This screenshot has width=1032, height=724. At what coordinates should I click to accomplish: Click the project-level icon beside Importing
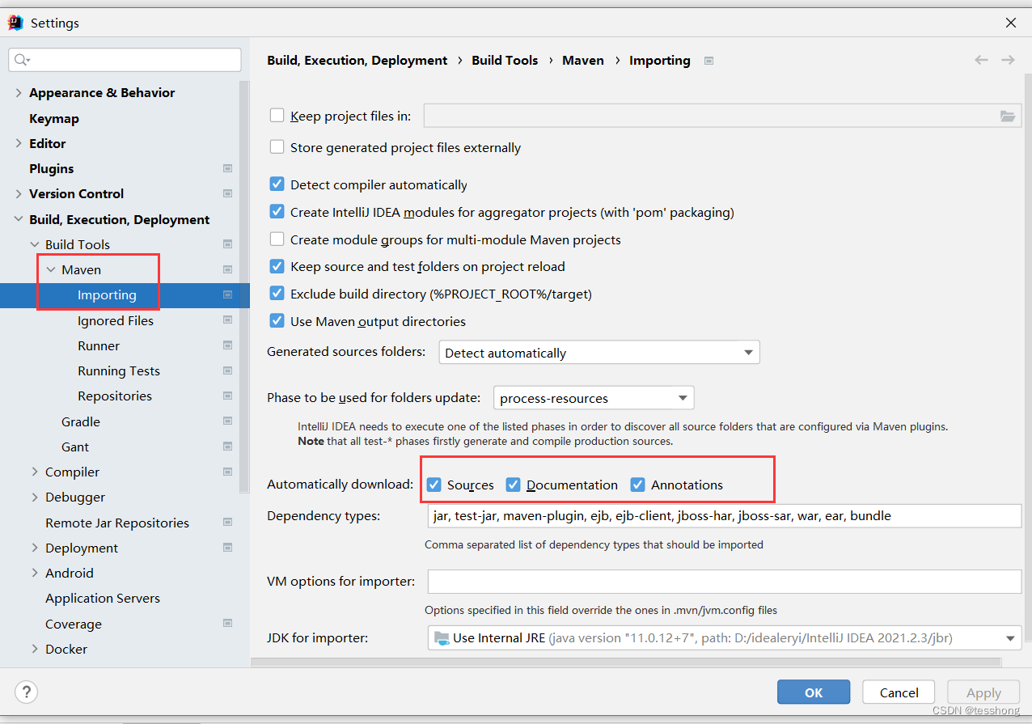(x=227, y=295)
